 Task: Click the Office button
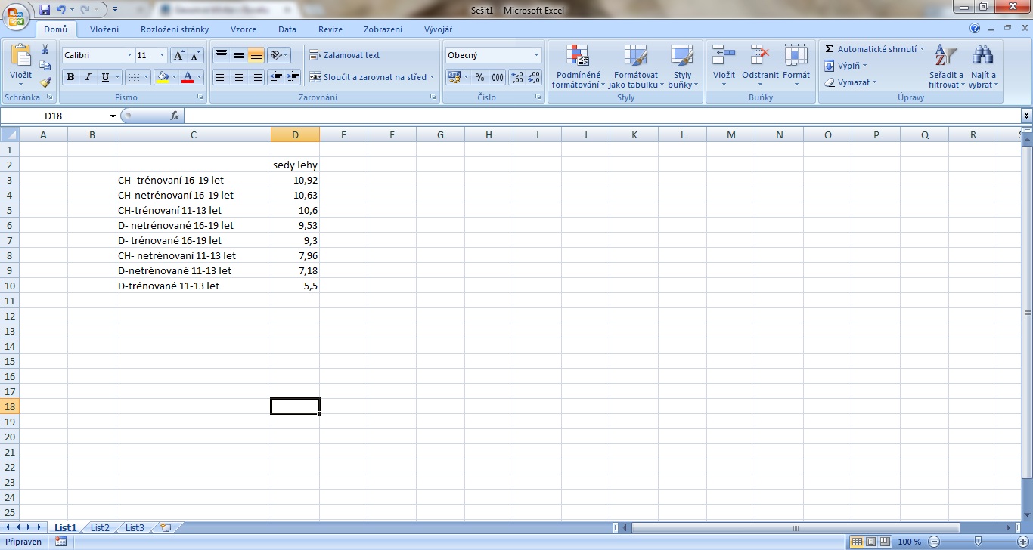pyautogui.click(x=17, y=15)
